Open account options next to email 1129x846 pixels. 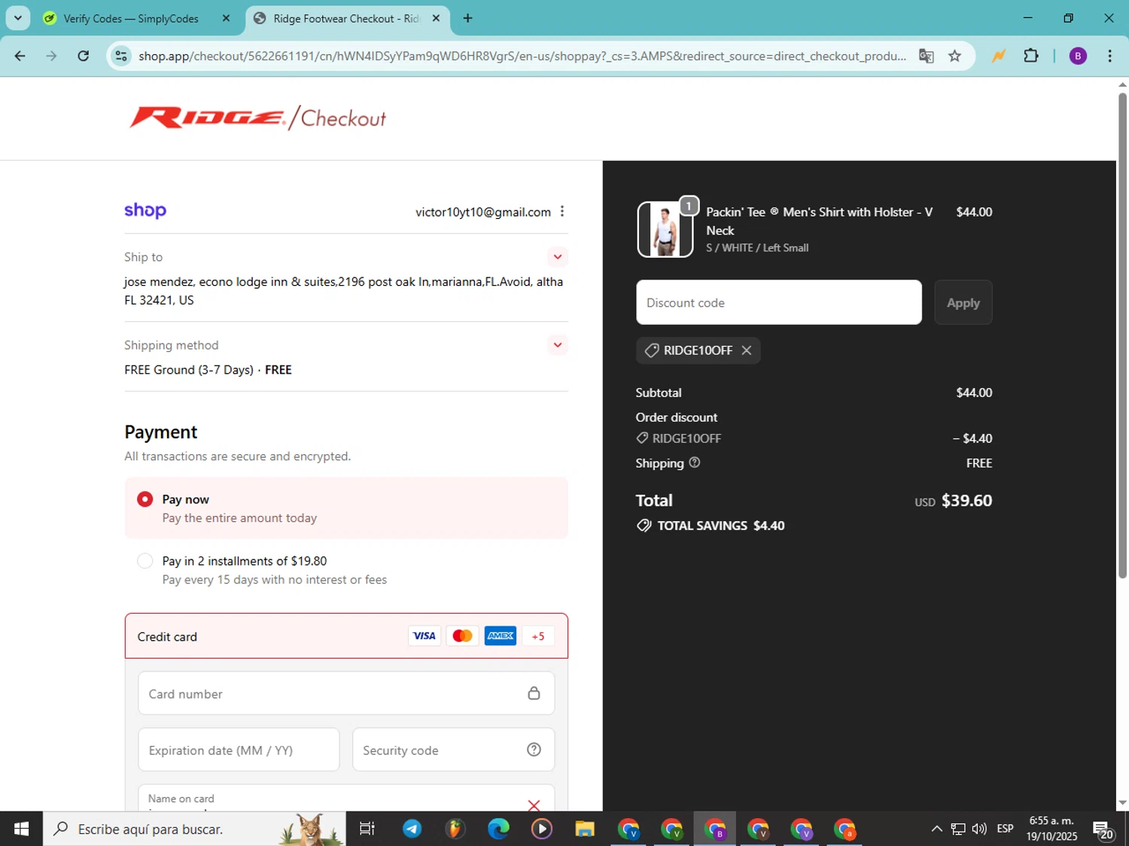coord(562,211)
